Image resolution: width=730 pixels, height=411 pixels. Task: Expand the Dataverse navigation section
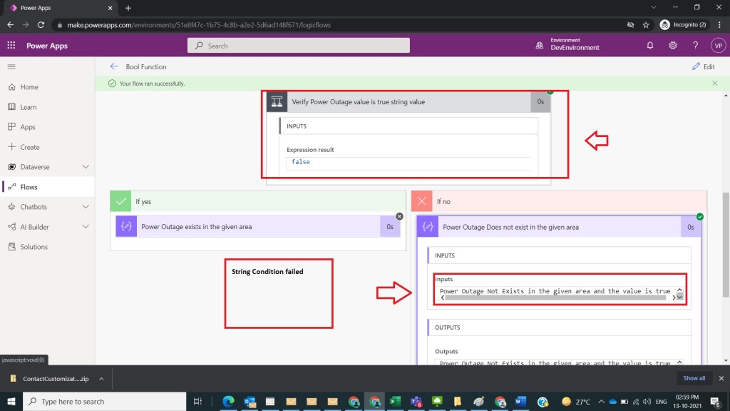(86, 167)
